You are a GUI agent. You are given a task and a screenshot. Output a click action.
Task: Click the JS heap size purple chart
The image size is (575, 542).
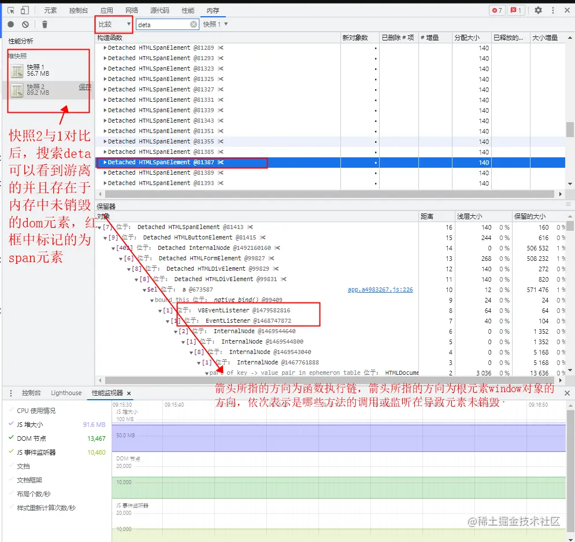pos(339,438)
